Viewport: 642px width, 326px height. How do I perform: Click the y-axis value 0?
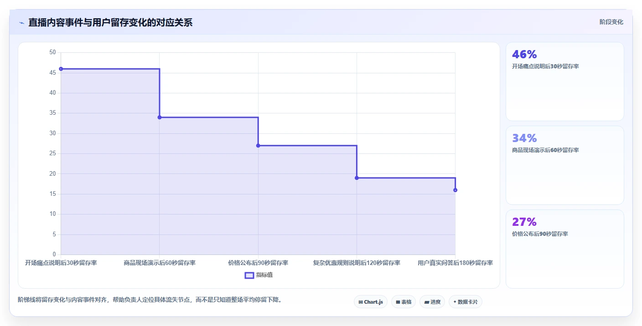(54, 255)
